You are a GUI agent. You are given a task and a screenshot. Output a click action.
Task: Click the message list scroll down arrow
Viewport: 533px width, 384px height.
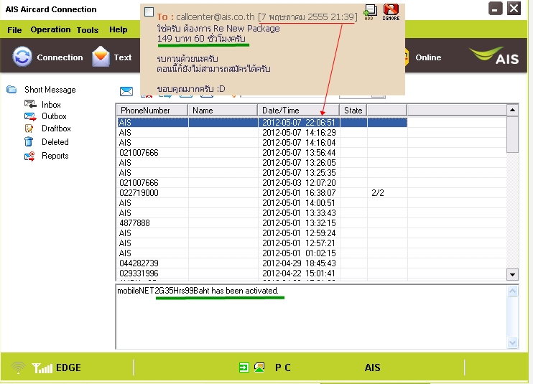coord(512,274)
